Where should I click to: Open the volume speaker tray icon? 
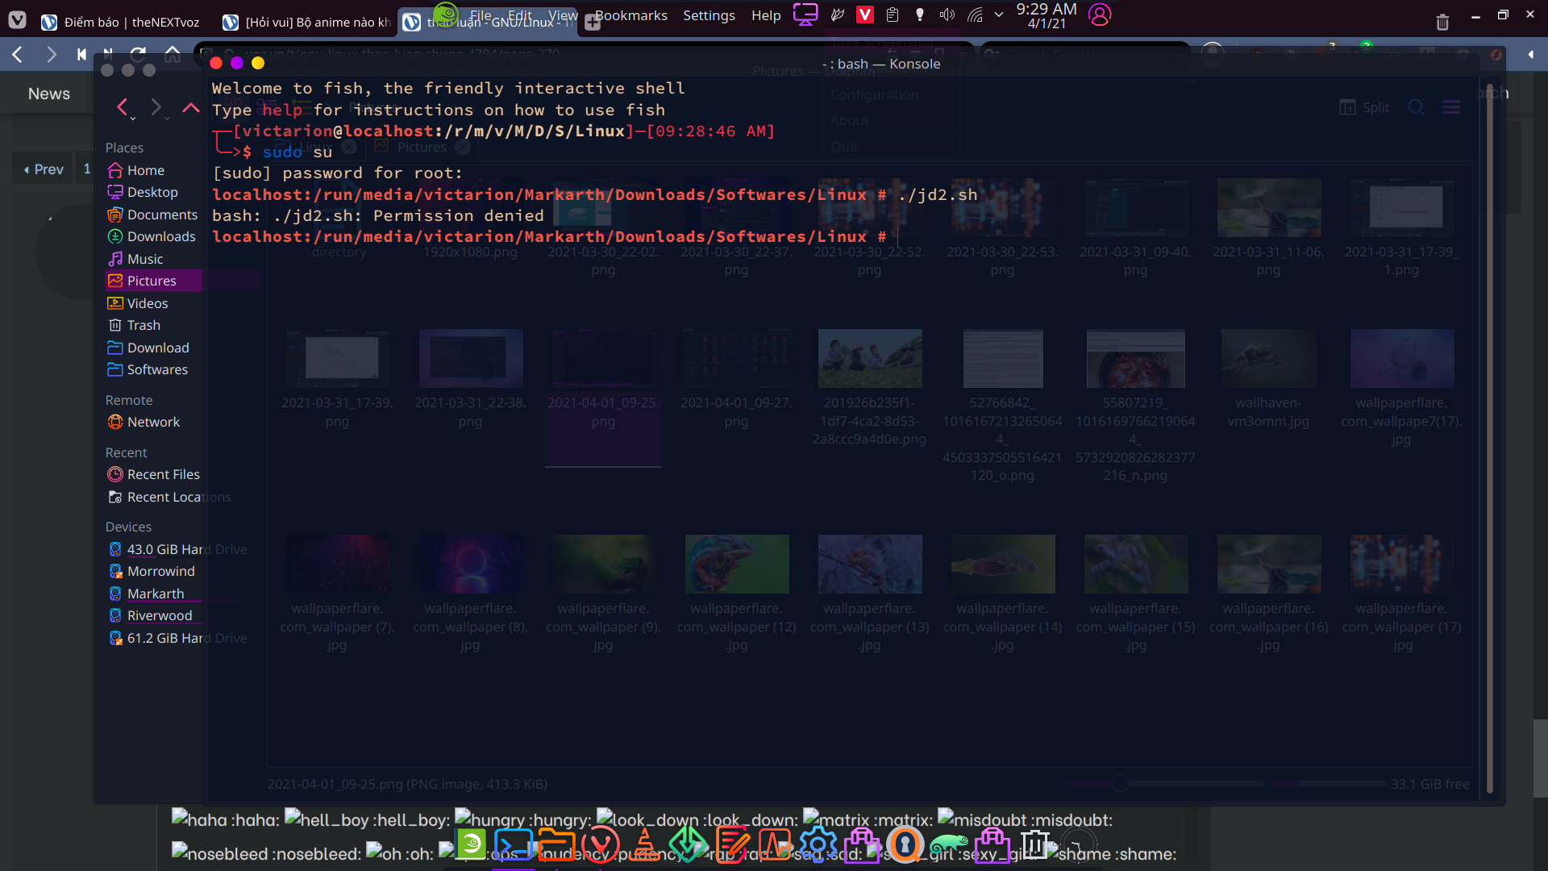pyautogui.click(x=947, y=15)
